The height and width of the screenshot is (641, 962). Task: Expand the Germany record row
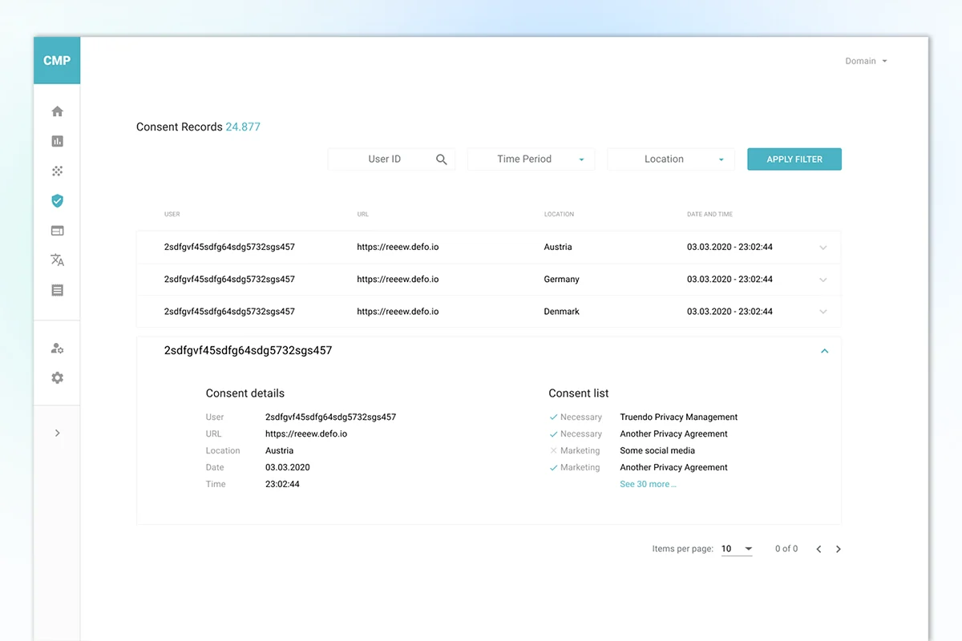pyautogui.click(x=823, y=280)
